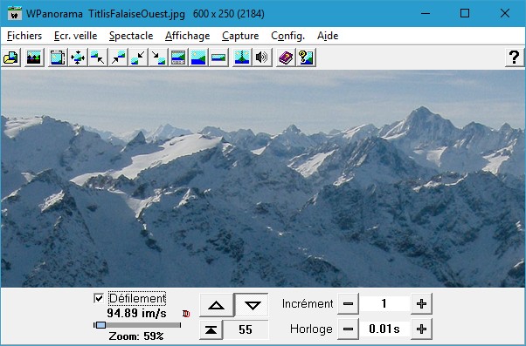Click the mountain panorama image
This screenshot has height=346, width=526.
point(263,179)
